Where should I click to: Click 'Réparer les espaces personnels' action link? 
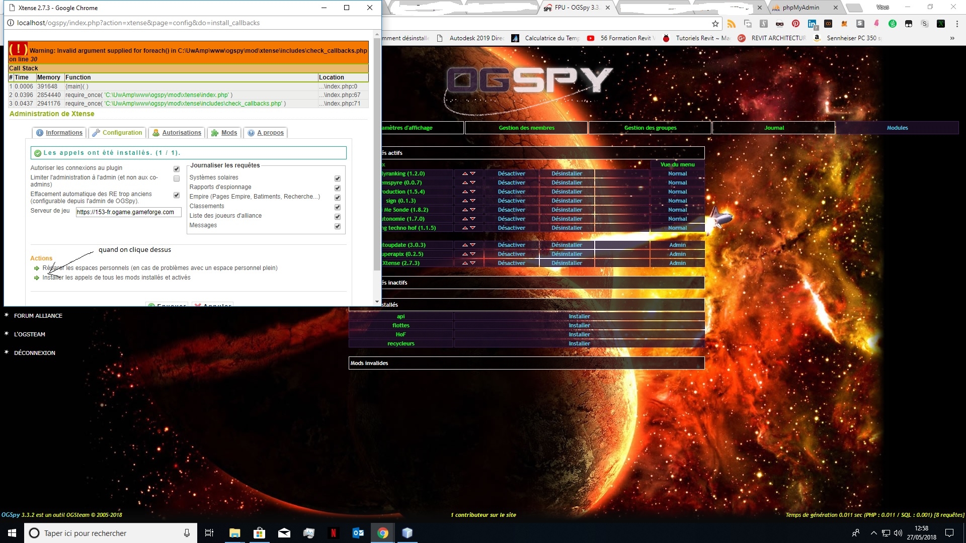[160, 268]
